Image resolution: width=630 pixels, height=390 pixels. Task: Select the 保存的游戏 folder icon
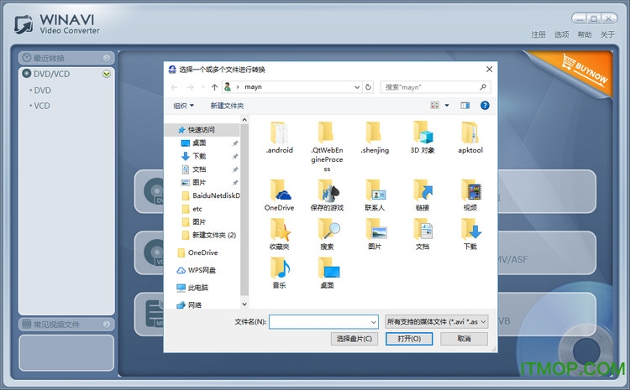pos(327,190)
